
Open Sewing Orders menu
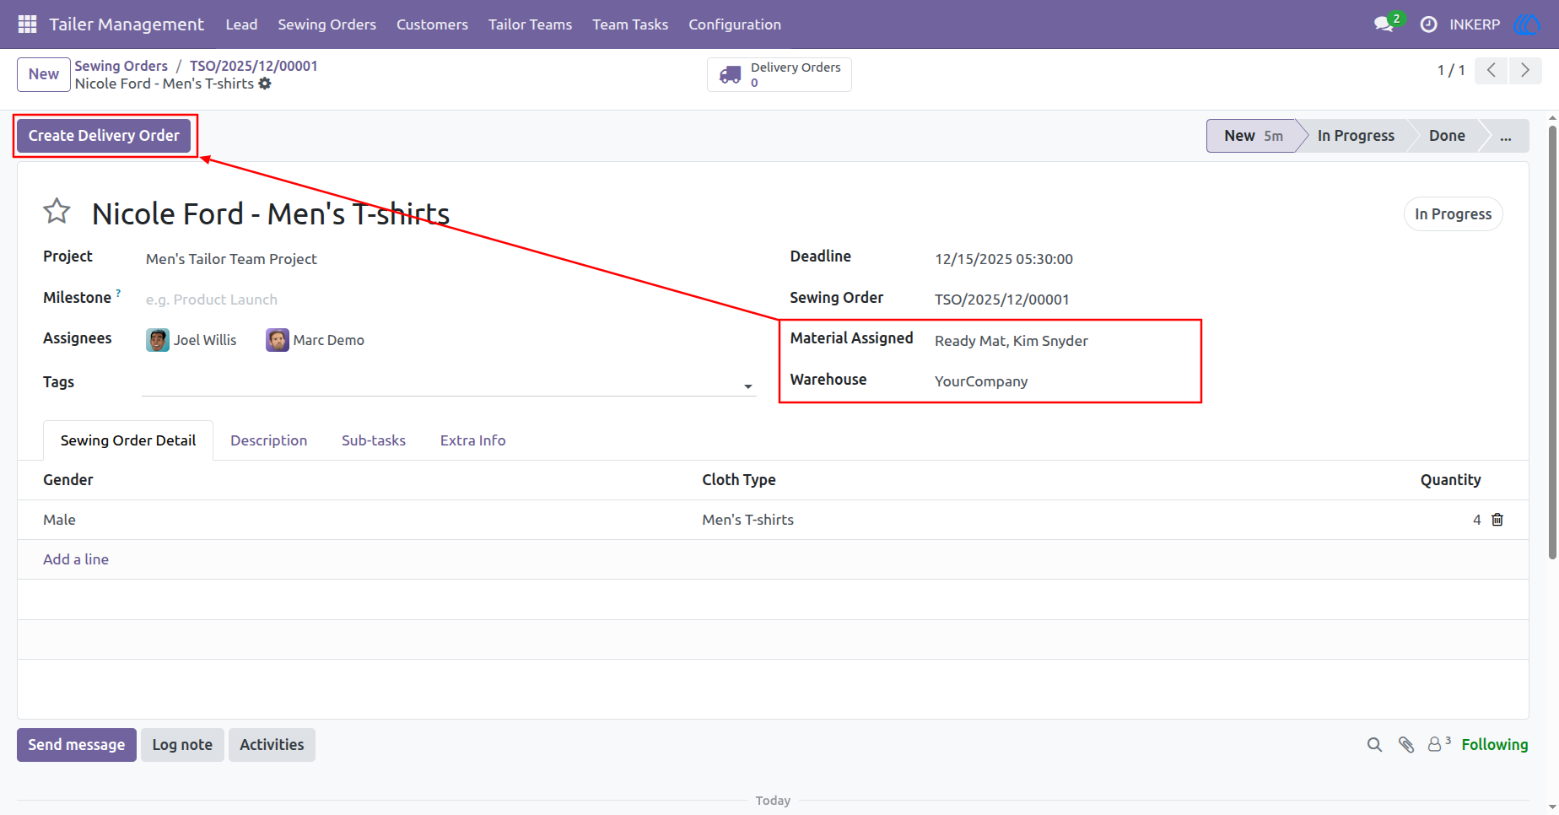327,24
